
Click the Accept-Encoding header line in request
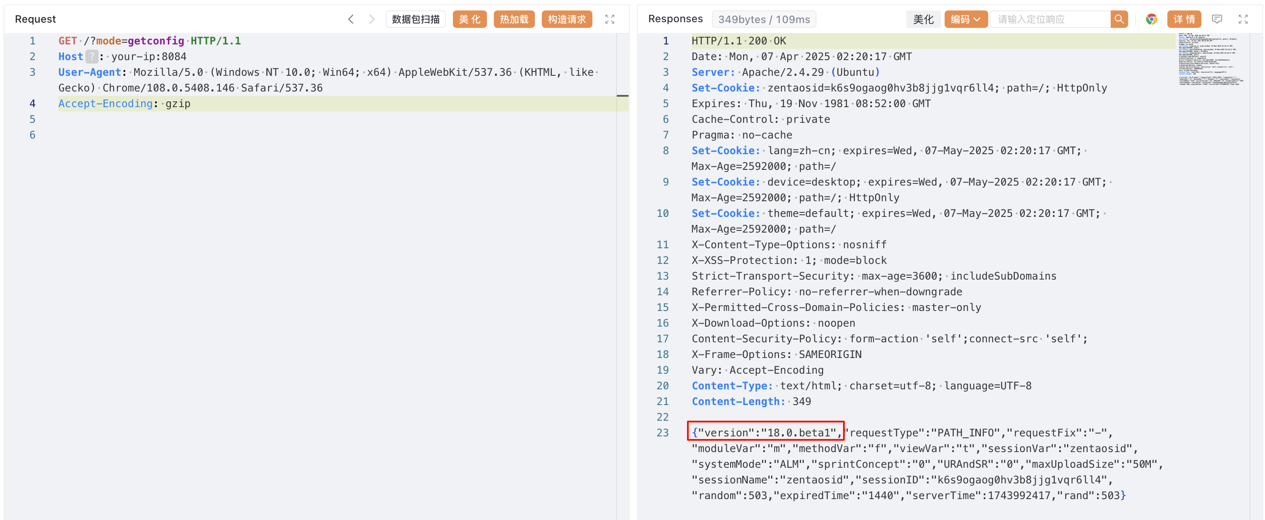pyautogui.click(x=124, y=104)
